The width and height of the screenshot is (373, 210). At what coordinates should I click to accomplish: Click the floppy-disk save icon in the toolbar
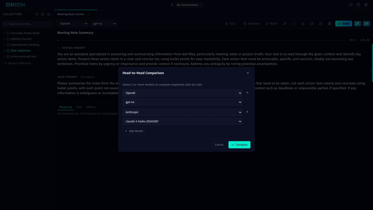click(x=330, y=24)
